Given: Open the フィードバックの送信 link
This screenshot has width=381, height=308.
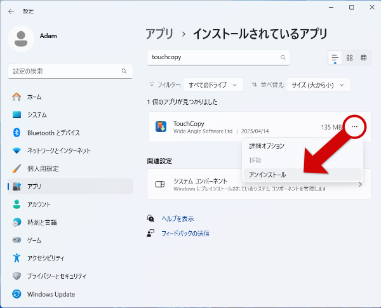Looking at the screenshot, I should (185, 234).
